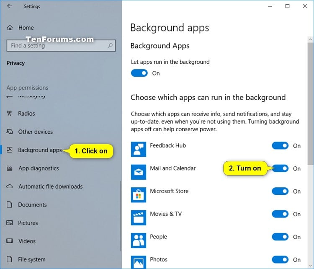The image size is (314, 269).
Task: Turn off Feedback Hub background toggle
Action: pos(280,145)
